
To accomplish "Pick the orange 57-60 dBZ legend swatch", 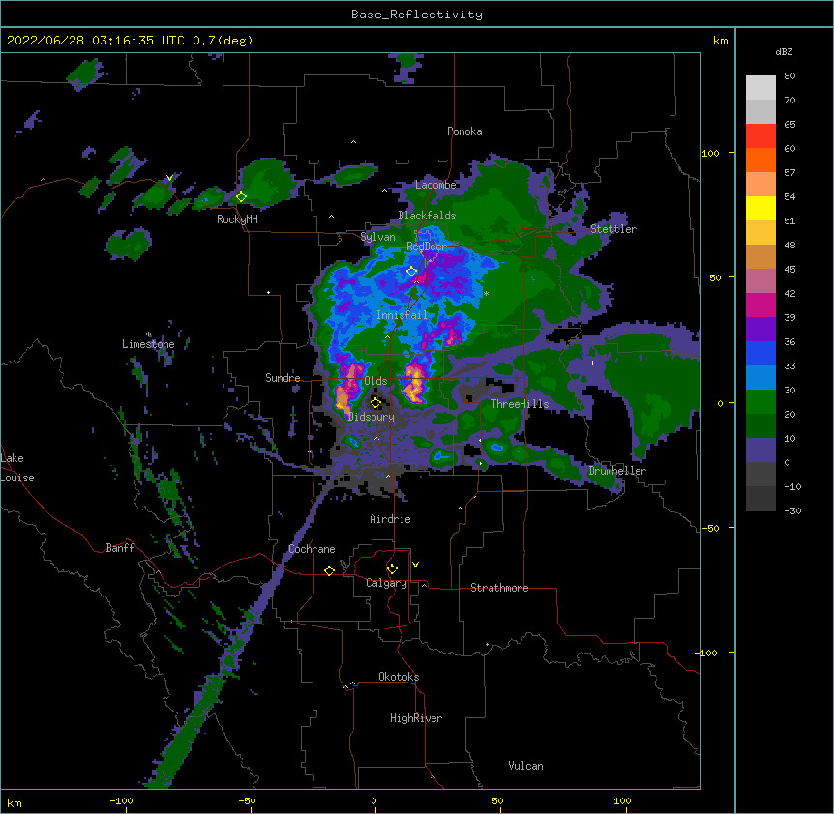I will coord(760,160).
